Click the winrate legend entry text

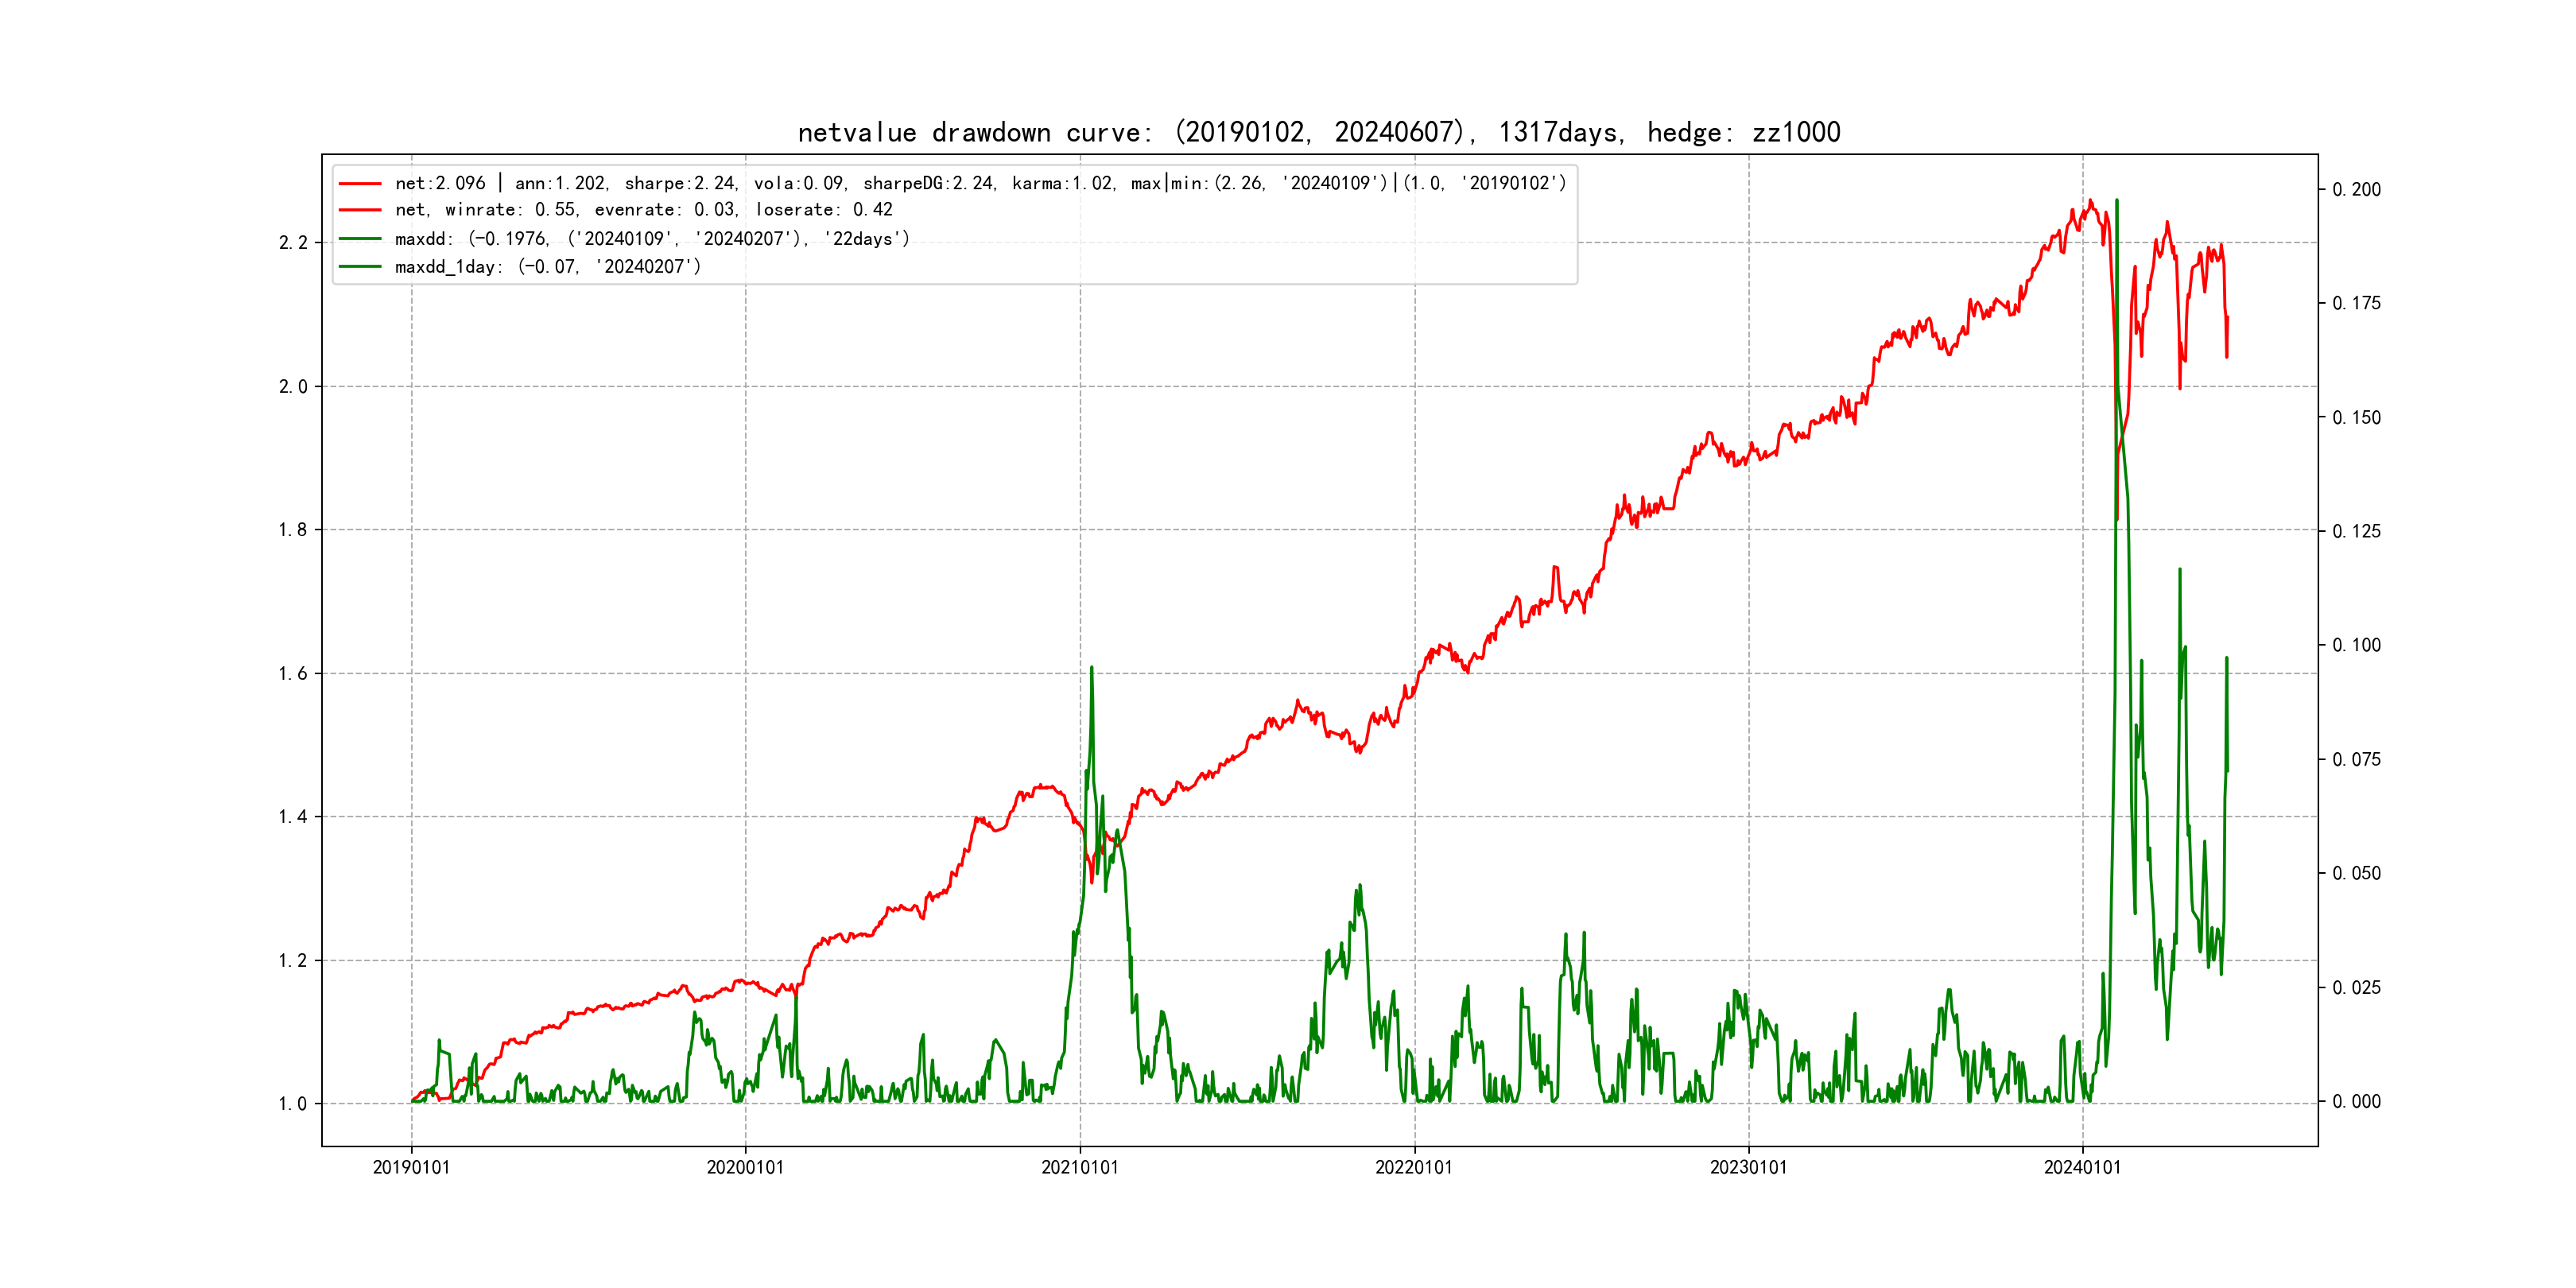tap(643, 210)
